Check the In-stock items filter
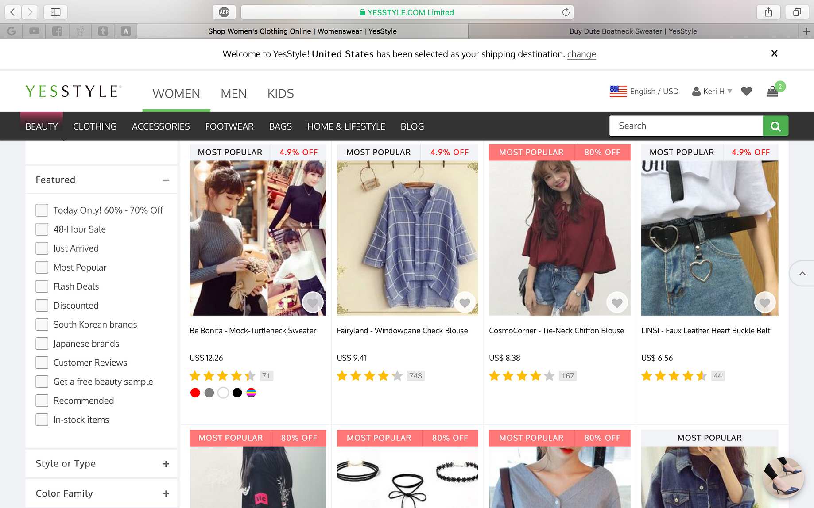This screenshot has height=508, width=814. 42,419
